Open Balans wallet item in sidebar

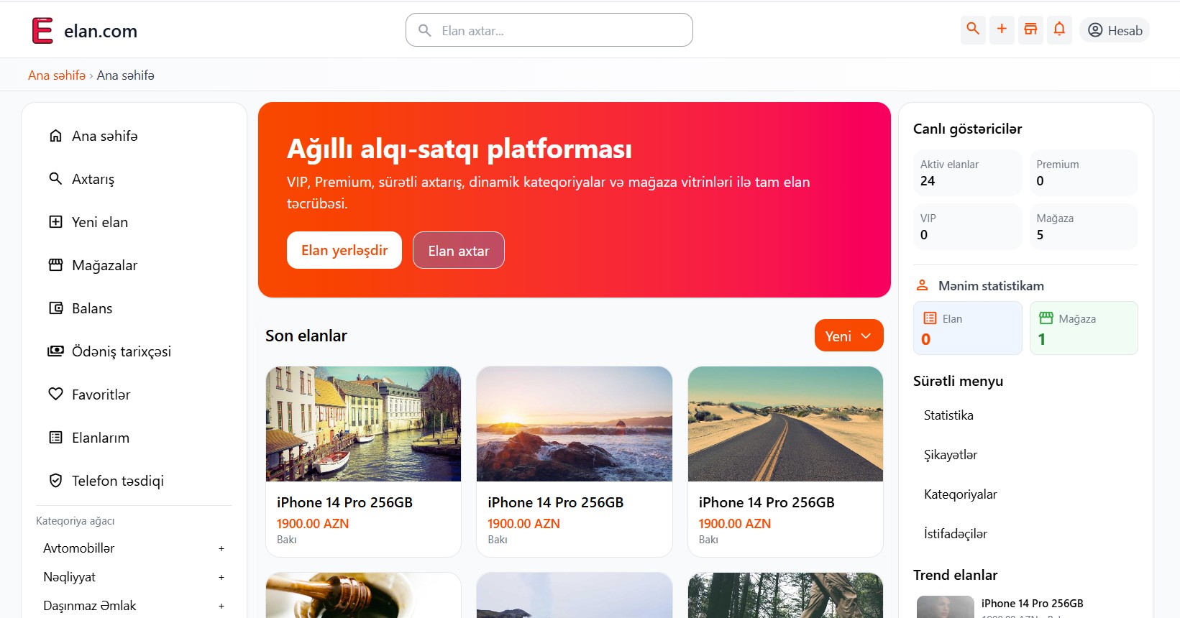92,308
